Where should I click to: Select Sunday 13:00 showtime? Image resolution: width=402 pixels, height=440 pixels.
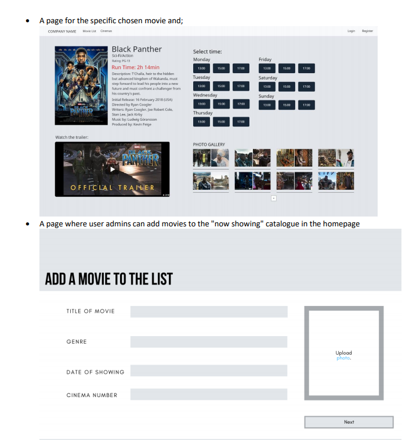coord(267,105)
